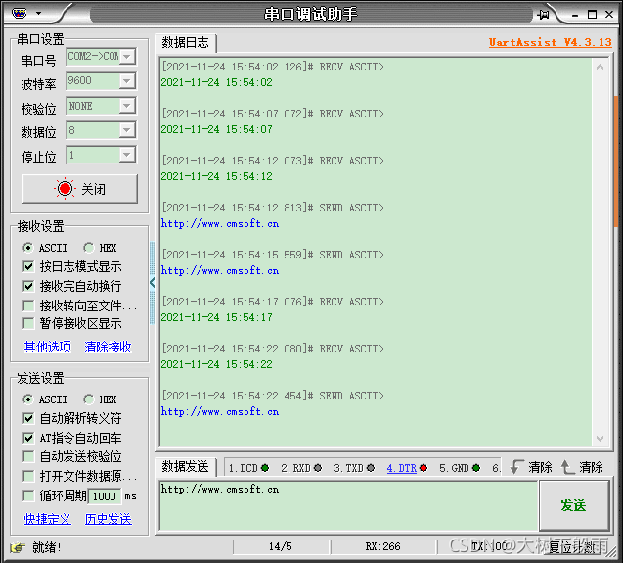
Task: Click log line 2021-11-24 15:54:22
Action: tap(216, 364)
